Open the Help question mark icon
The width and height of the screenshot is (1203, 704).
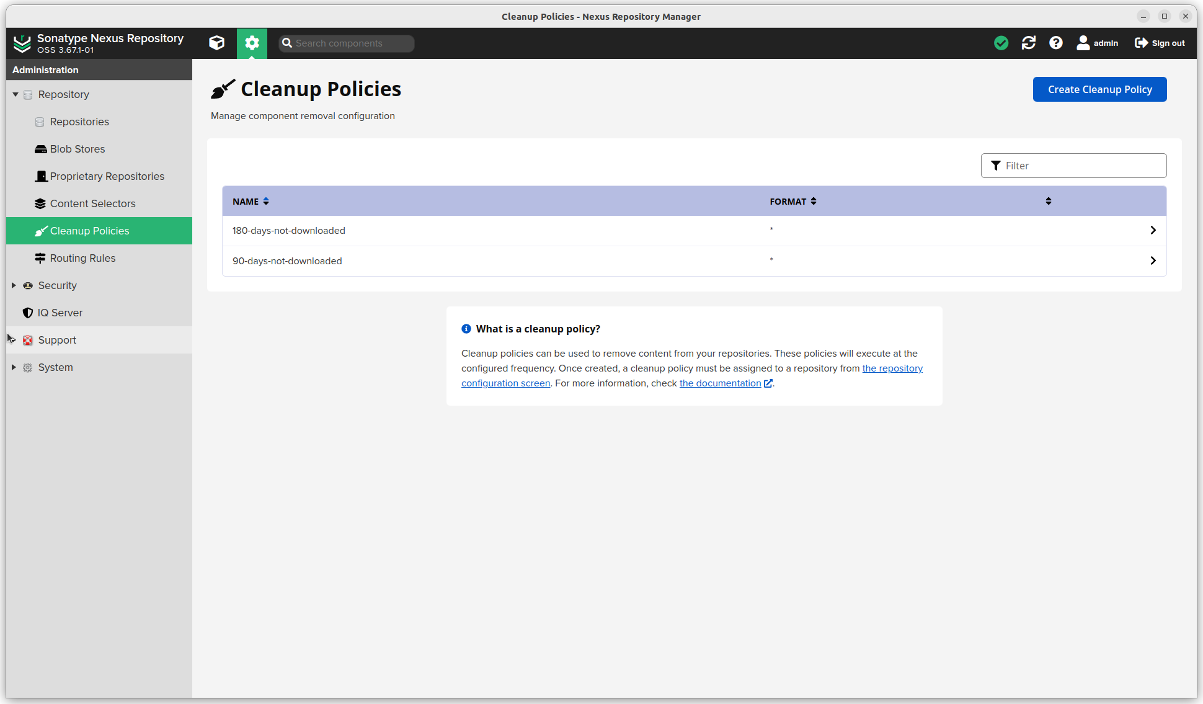coord(1056,43)
